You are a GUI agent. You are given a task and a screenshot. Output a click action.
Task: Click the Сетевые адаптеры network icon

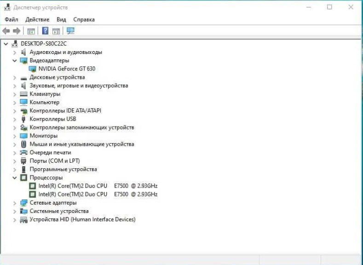23,203
